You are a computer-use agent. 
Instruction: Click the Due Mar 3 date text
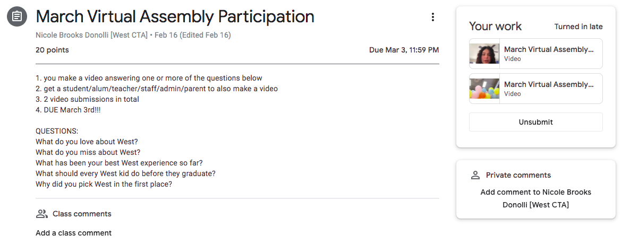click(404, 50)
